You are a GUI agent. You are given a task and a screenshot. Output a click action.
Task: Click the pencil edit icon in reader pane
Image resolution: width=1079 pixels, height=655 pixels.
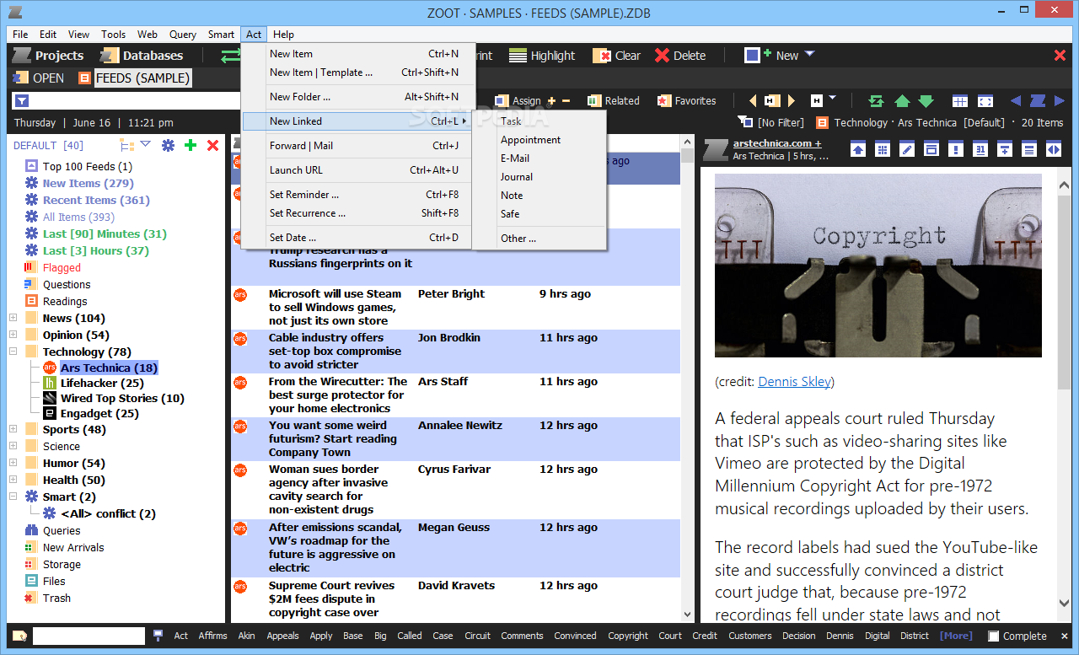[907, 149]
